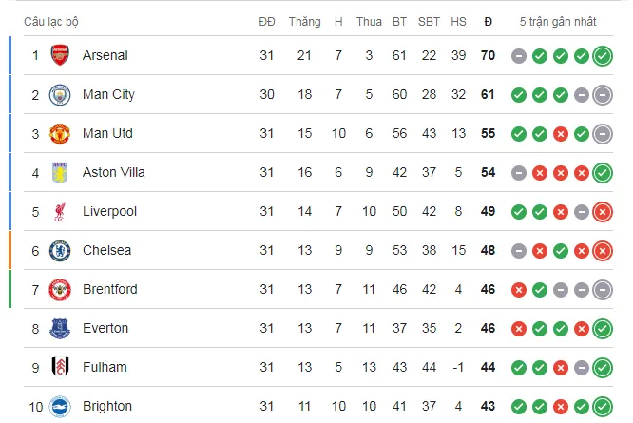Click the "5 trận gần nhất" column header
This screenshot has width=633, height=423.
pyautogui.click(x=560, y=21)
